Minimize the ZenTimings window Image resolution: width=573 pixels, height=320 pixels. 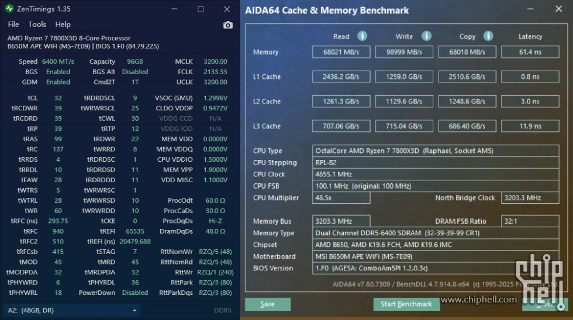point(174,9)
